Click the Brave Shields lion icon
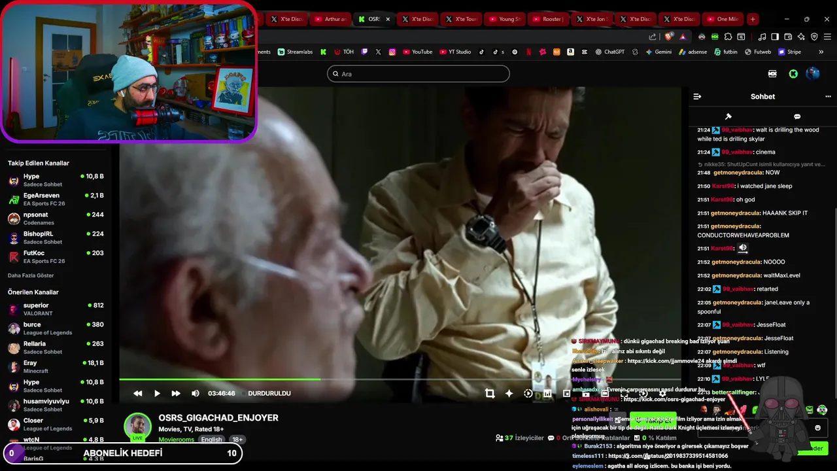Viewport: 837px width, 471px height. tap(668, 37)
